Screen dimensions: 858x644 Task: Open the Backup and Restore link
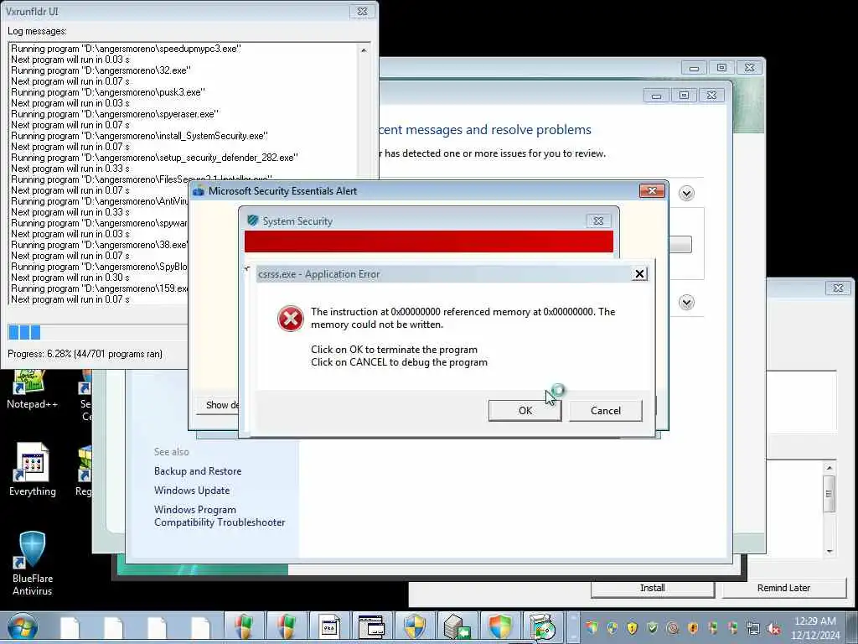pos(198,471)
